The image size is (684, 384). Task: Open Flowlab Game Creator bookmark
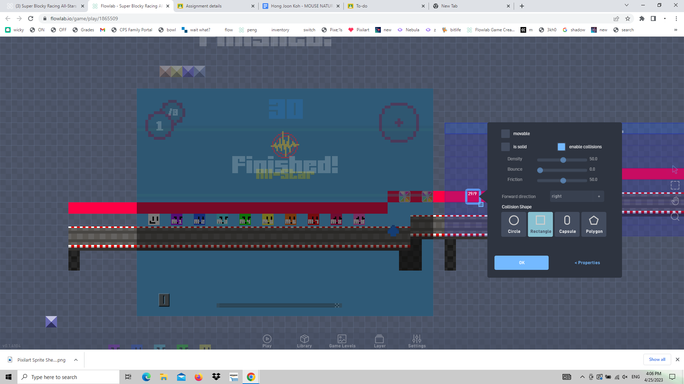pos(491,30)
